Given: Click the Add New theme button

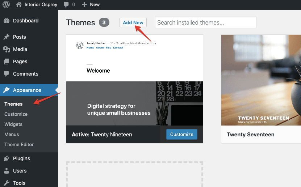Looking at the screenshot, I should [x=133, y=22].
